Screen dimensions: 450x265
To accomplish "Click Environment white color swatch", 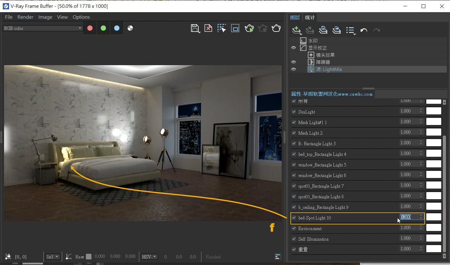I will [x=434, y=228].
